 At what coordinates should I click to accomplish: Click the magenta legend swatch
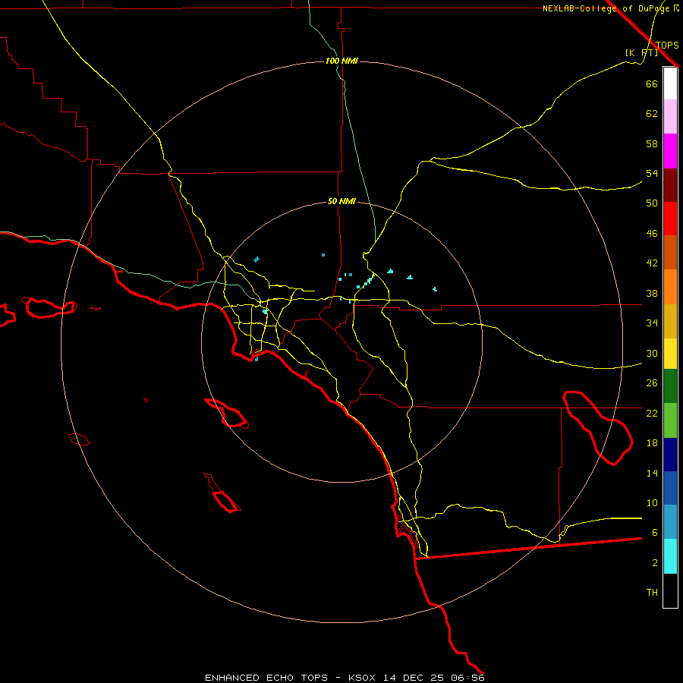[x=670, y=151]
